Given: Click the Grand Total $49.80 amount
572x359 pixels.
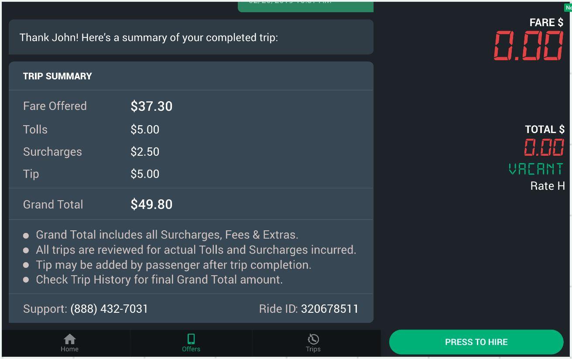Looking at the screenshot, I should [x=151, y=204].
